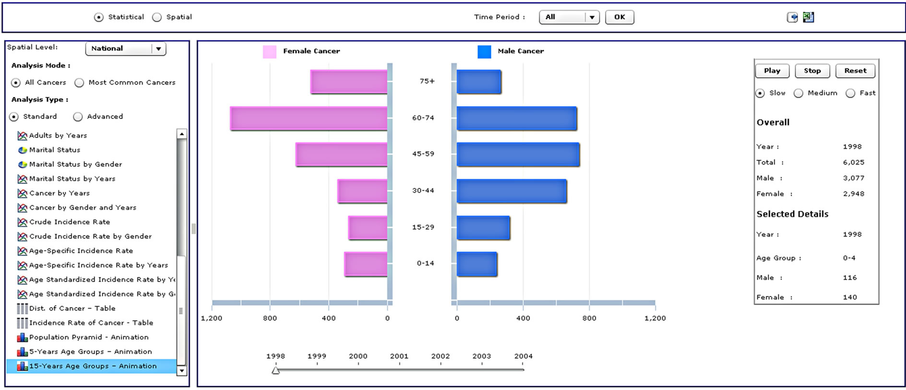Open 5-Years Age Groups - Animation item
Viewport: 906px width, 390px height.
point(91,352)
